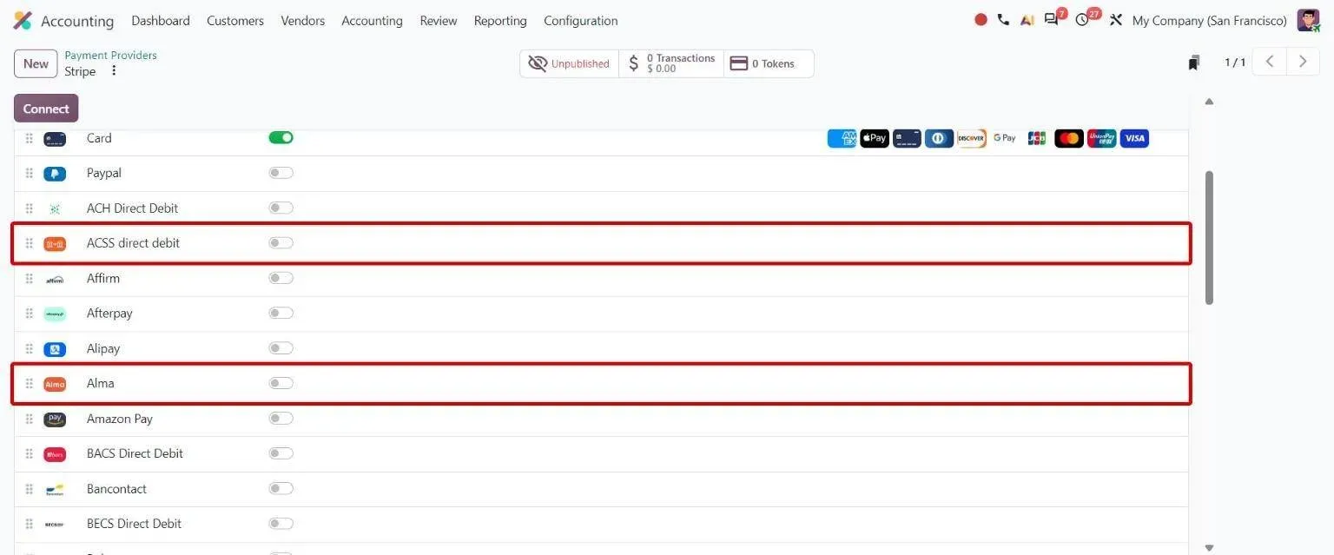Click the ACSS direct debit logo icon

55,244
